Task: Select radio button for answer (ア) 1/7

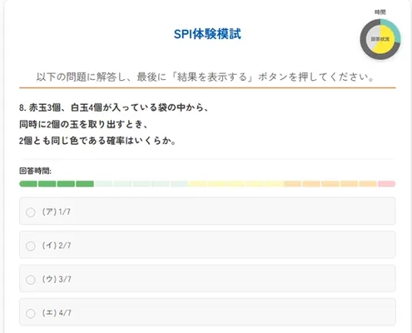Action: (31, 212)
